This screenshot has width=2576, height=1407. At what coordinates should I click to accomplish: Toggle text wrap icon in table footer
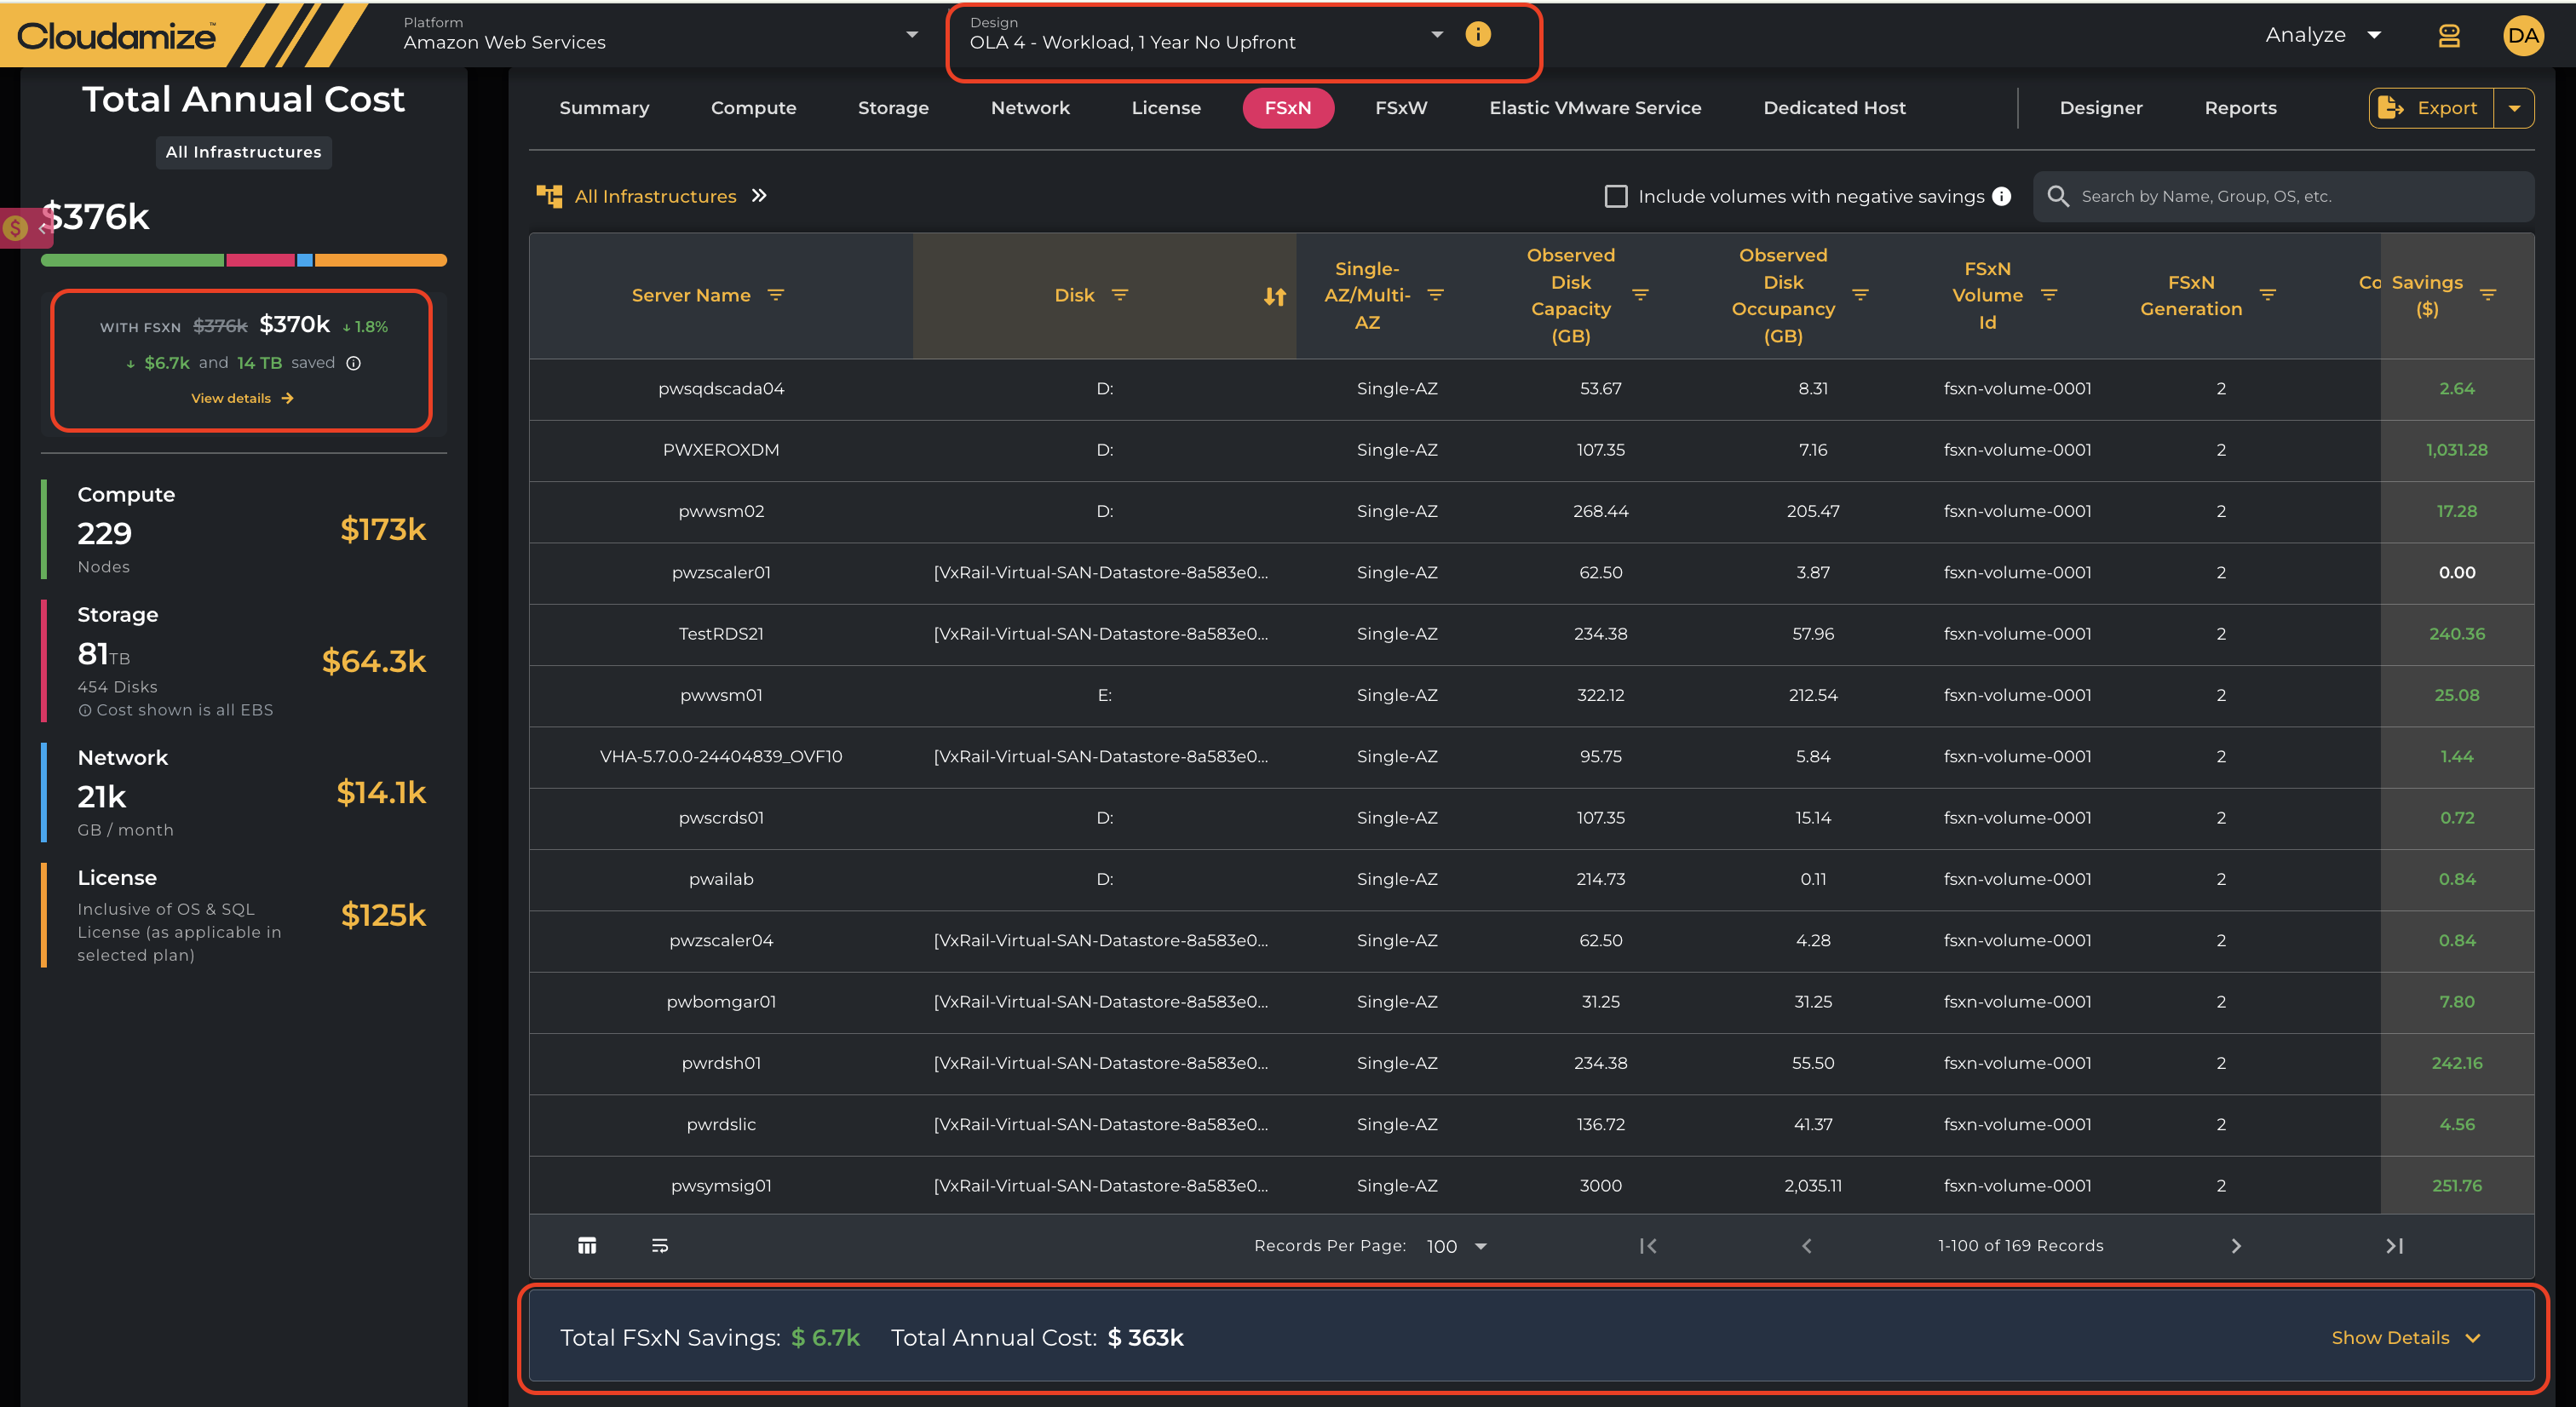click(660, 1246)
